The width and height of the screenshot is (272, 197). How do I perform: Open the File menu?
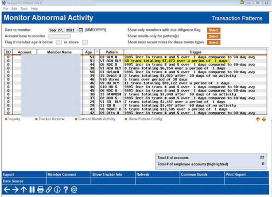(6, 9)
